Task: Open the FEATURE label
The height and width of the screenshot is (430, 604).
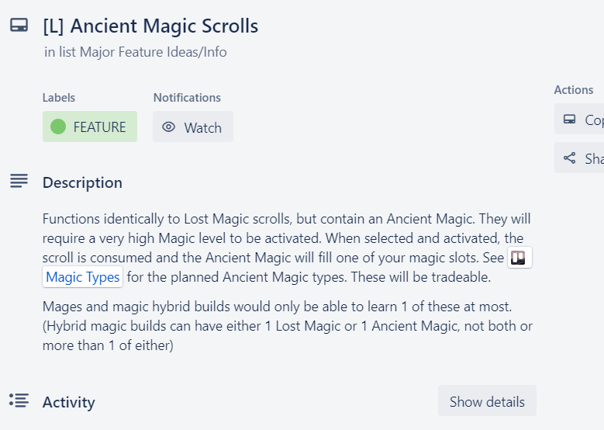Action: pyautogui.click(x=90, y=127)
